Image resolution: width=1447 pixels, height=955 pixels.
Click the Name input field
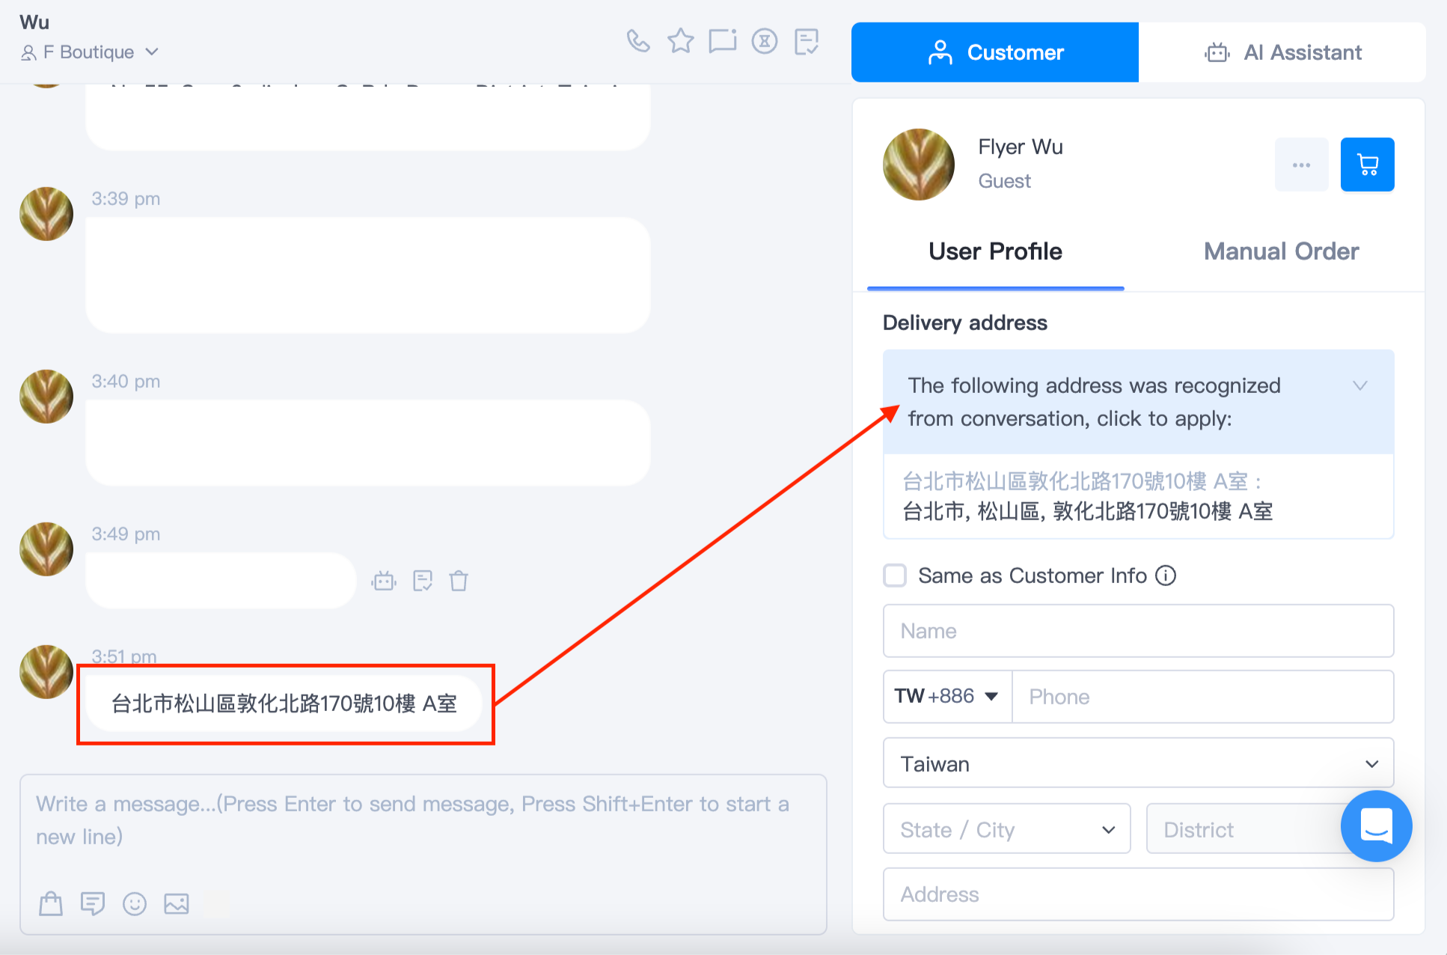click(1138, 631)
